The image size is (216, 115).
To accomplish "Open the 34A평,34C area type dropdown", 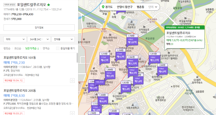I will coord(39,39).
